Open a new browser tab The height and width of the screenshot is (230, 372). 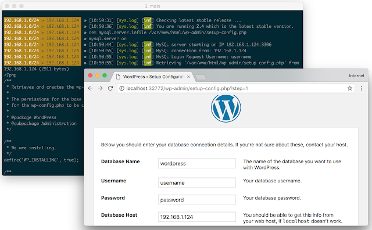click(201, 77)
